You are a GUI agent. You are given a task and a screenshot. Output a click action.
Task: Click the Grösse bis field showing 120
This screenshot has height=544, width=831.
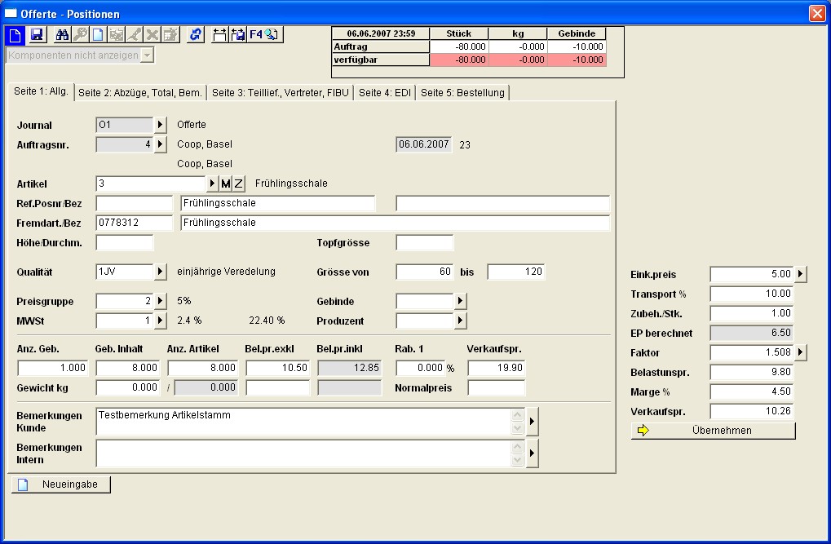pyautogui.click(x=516, y=272)
